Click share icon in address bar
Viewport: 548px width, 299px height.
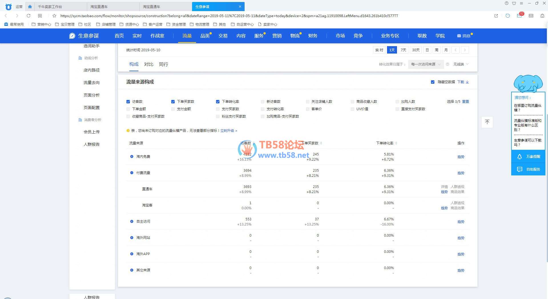point(496,16)
